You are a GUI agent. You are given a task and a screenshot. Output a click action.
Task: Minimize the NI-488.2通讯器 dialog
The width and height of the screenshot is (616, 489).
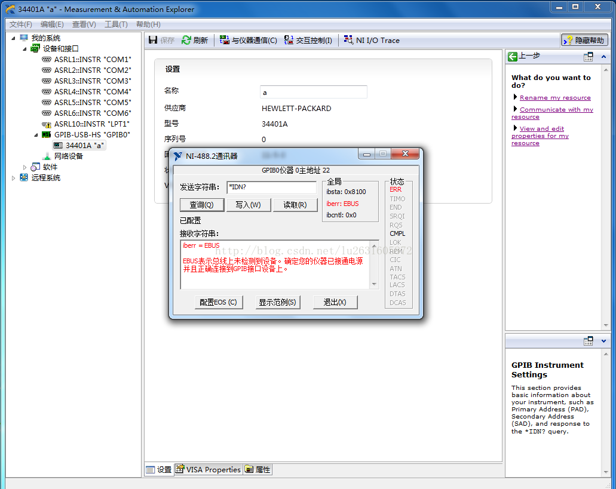click(x=366, y=153)
